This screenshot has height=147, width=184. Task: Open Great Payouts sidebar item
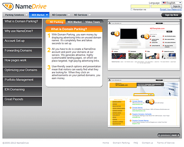click(x=22, y=101)
